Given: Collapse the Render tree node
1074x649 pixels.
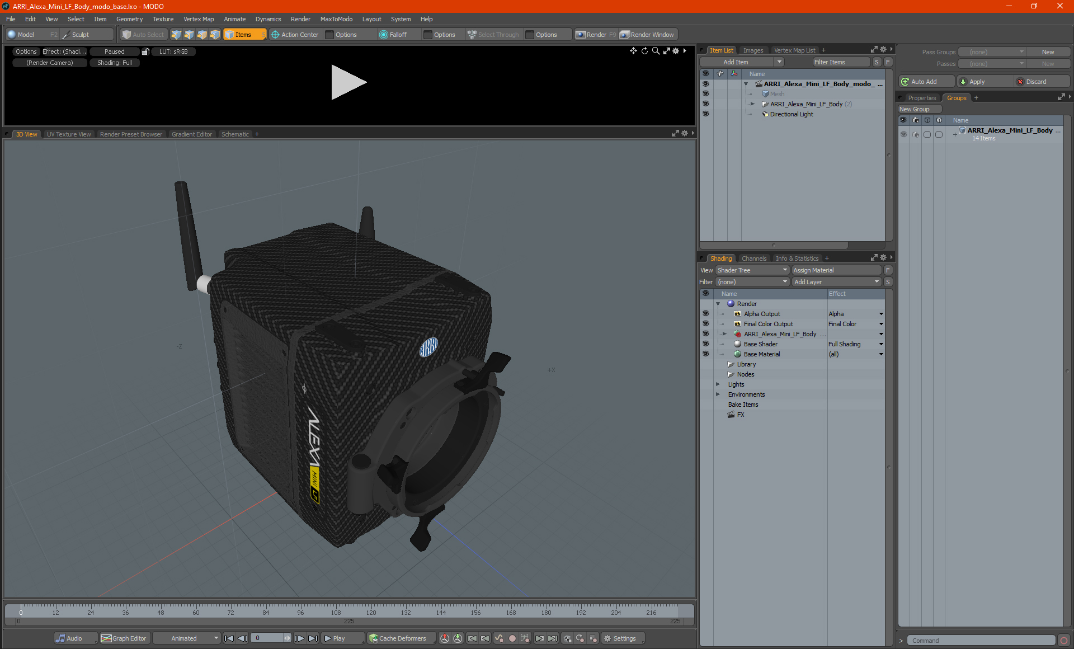Looking at the screenshot, I should click(718, 304).
